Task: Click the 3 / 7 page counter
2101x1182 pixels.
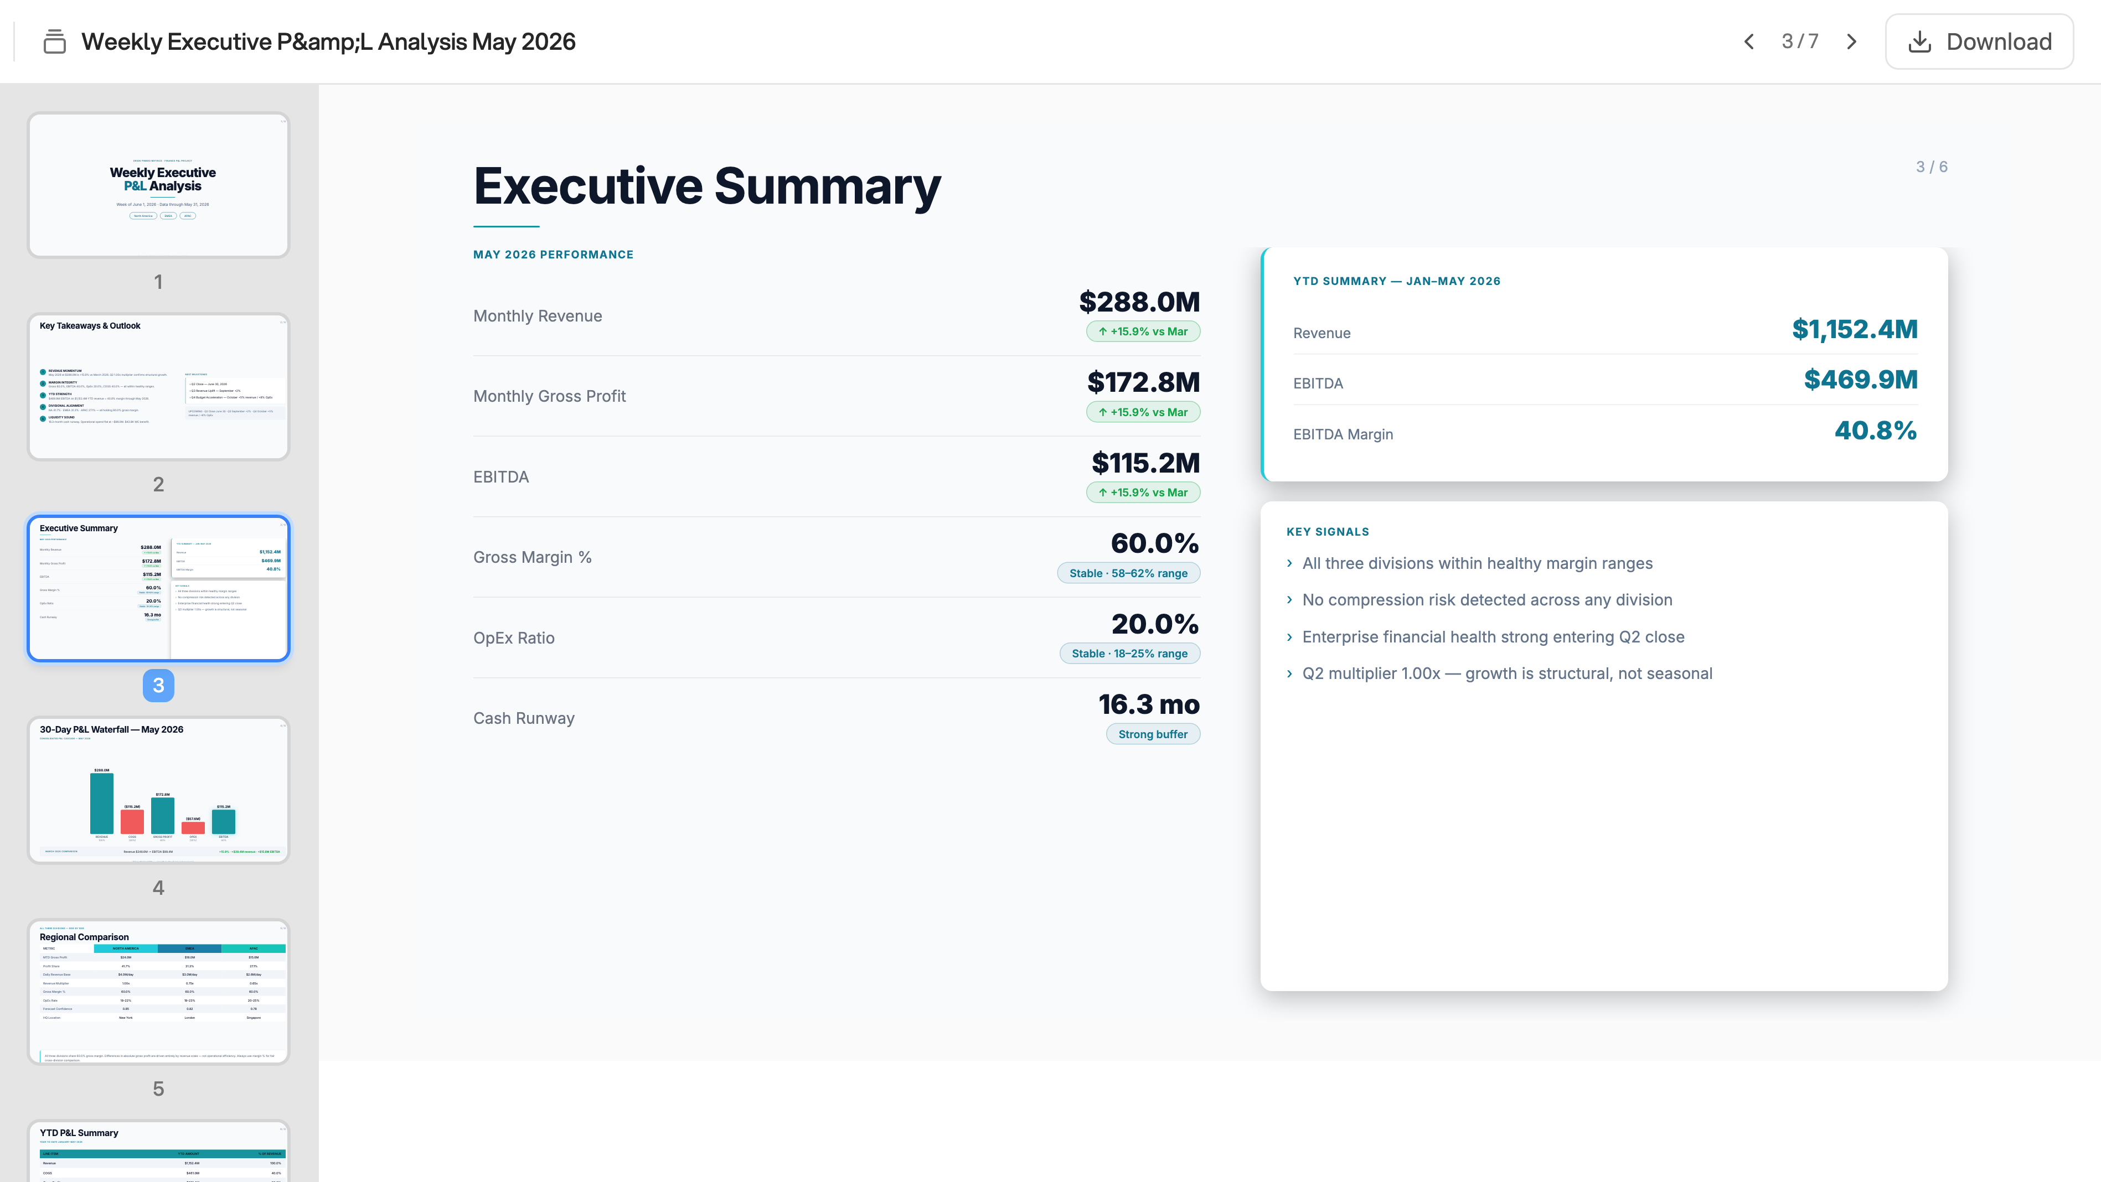Action: (x=1800, y=42)
